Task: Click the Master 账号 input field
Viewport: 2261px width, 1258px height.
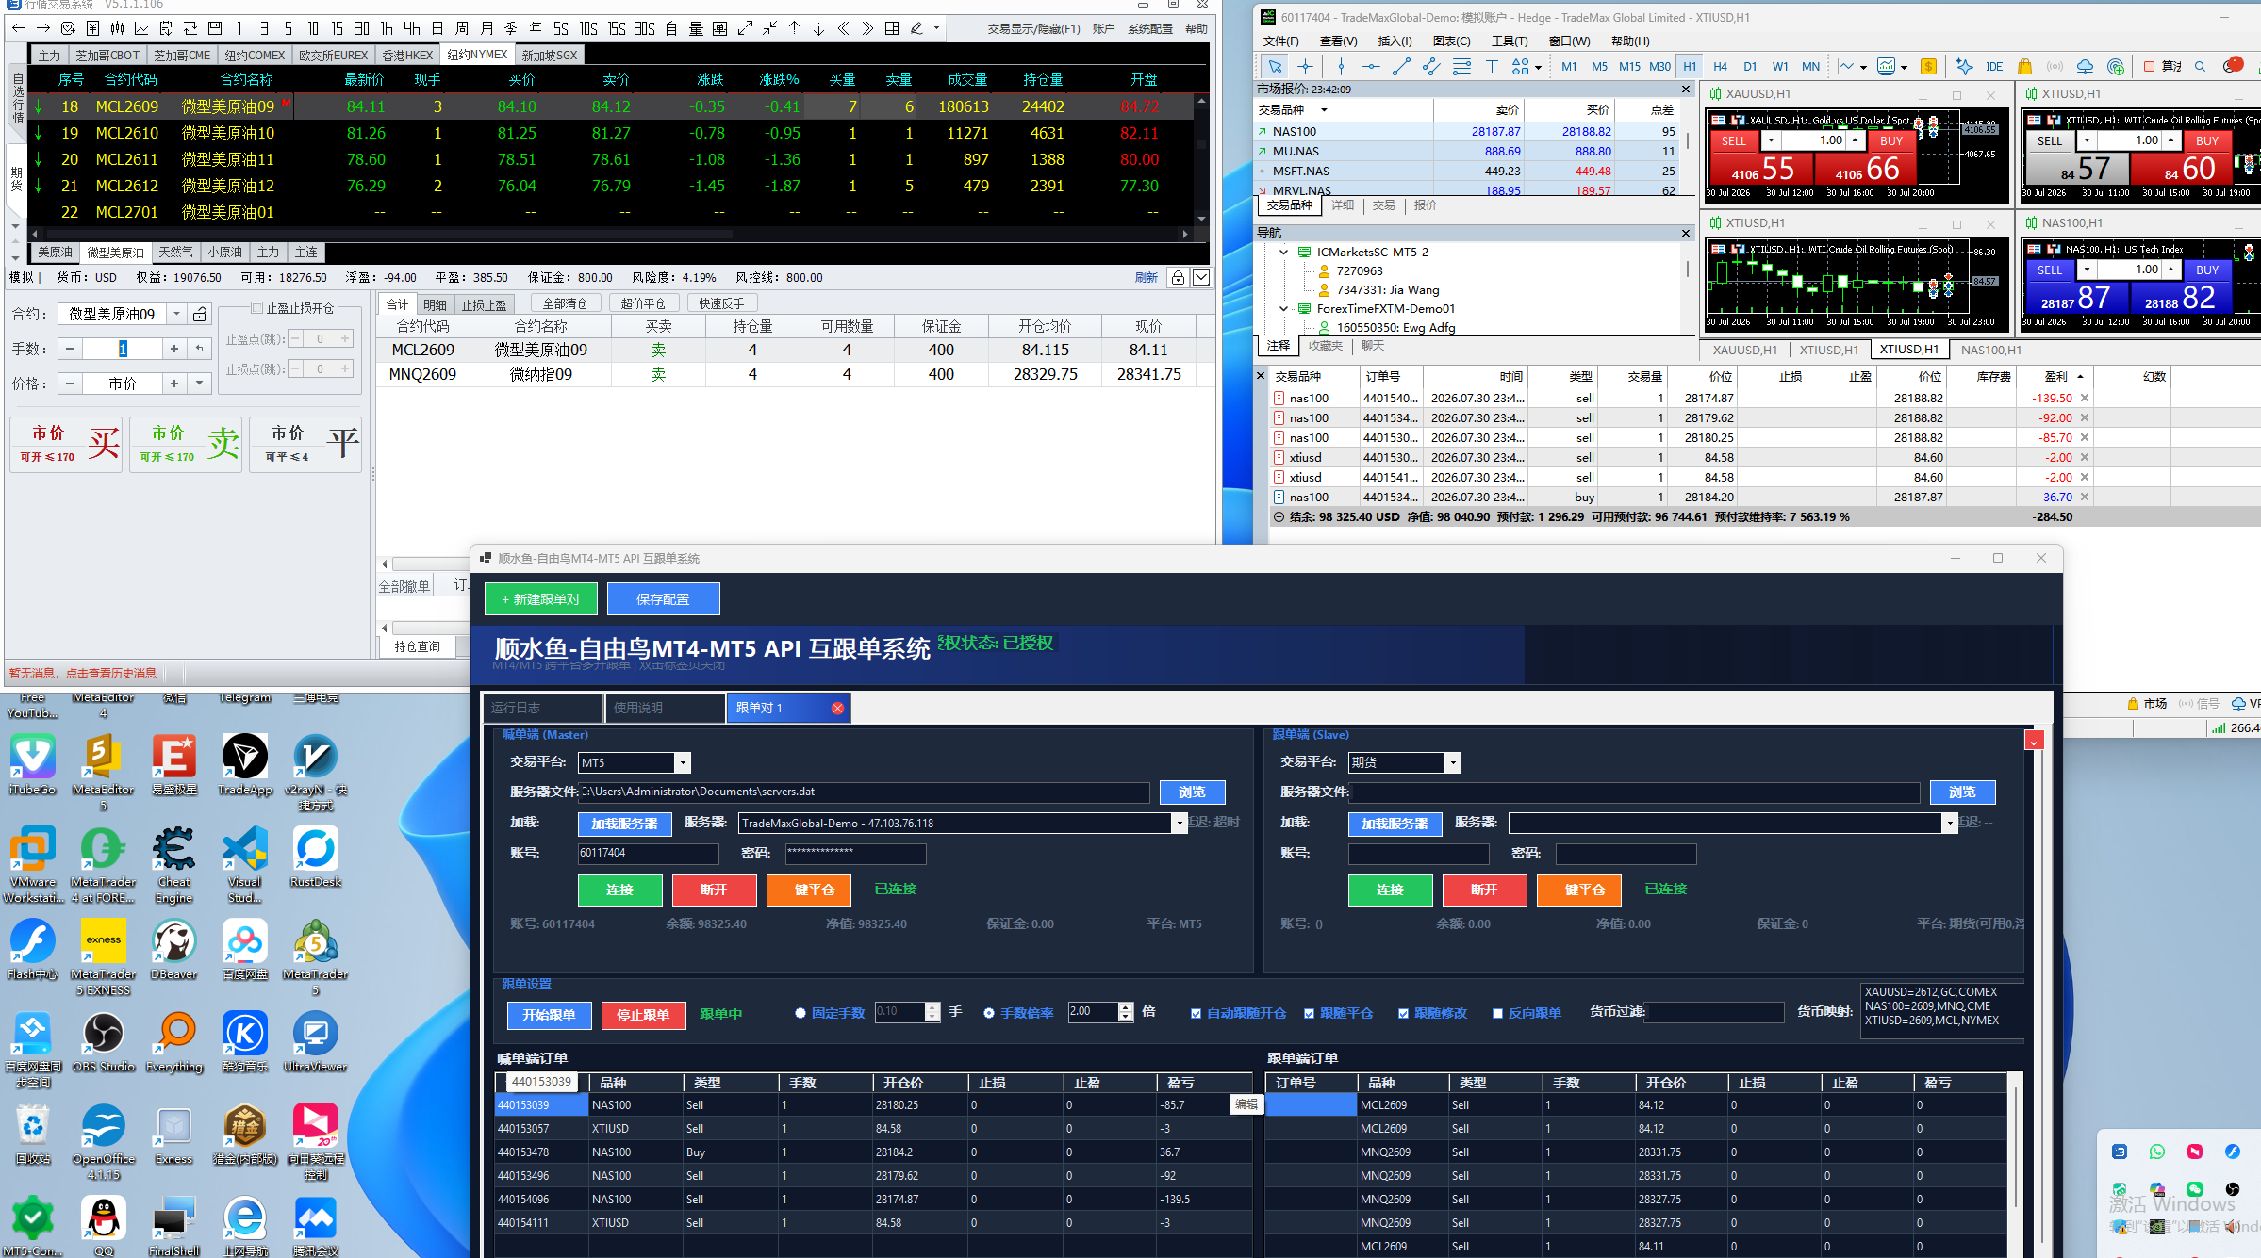Action: pyautogui.click(x=648, y=854)
